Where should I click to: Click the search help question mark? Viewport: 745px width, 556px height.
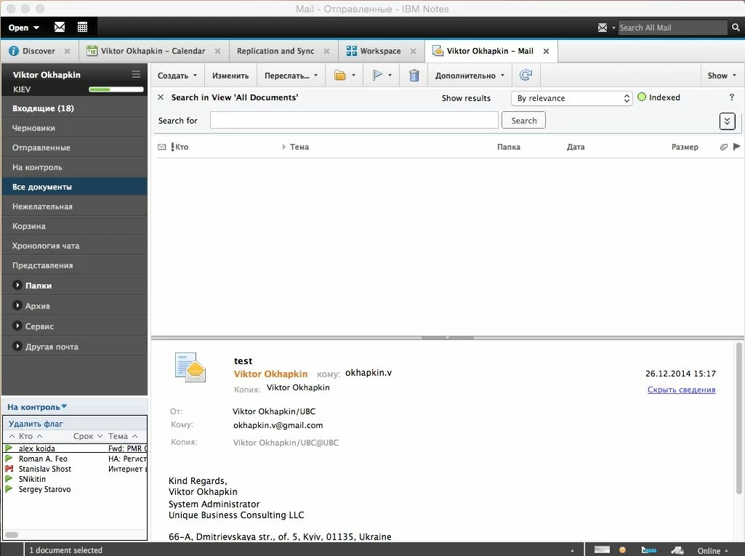tap(731, 97)
